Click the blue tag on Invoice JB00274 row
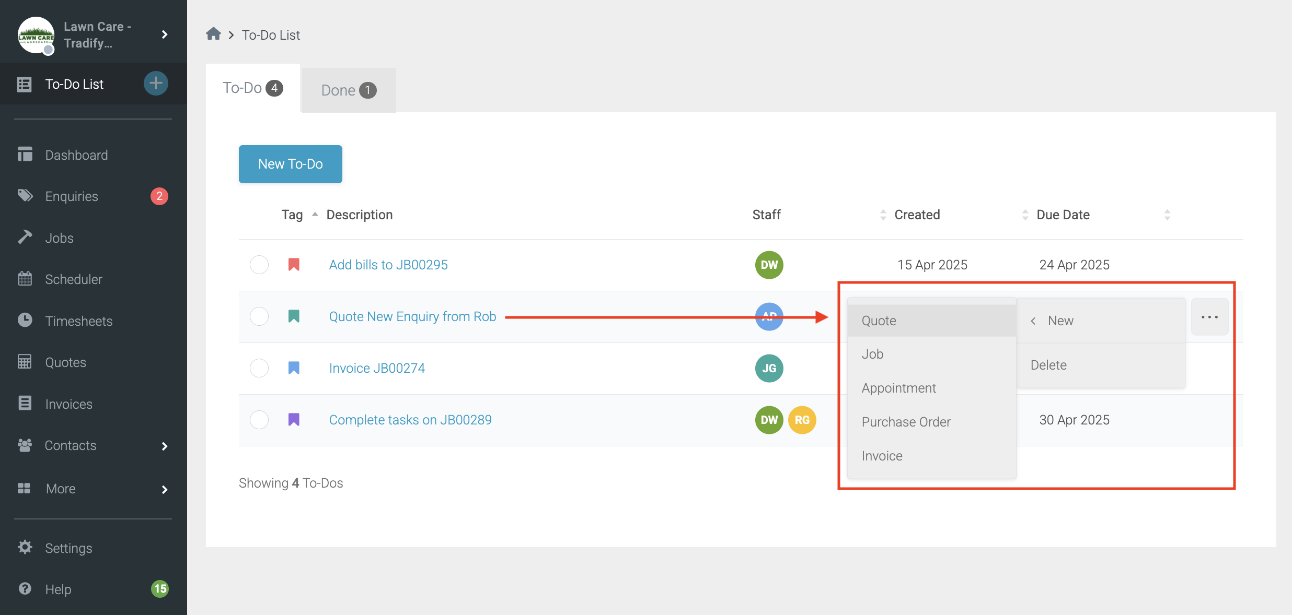The height and width of the screenshot is (615, 1292). point(294,368)
